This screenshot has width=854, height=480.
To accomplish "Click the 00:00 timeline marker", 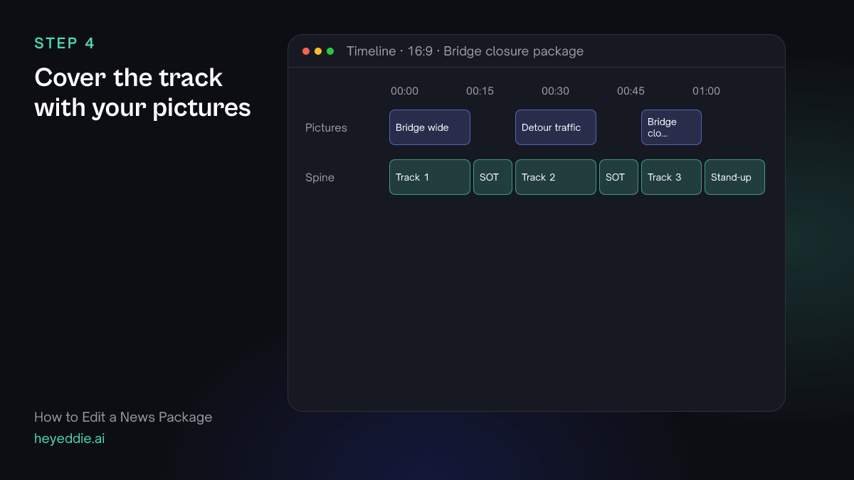I will [404, 91].
